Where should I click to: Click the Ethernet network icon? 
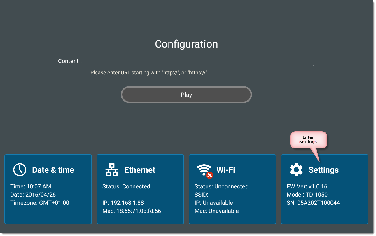point(112,170)
